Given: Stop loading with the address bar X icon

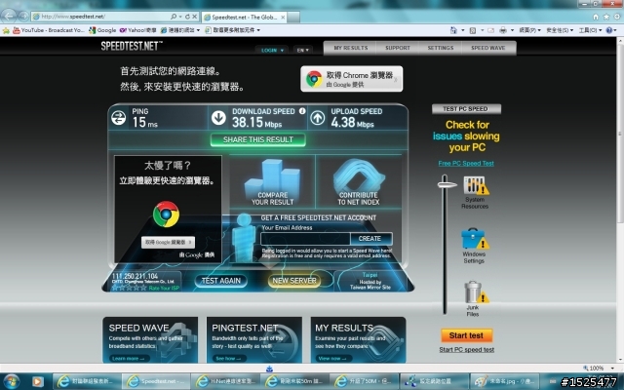Looking at the screenshot, I should click(195, 17).
